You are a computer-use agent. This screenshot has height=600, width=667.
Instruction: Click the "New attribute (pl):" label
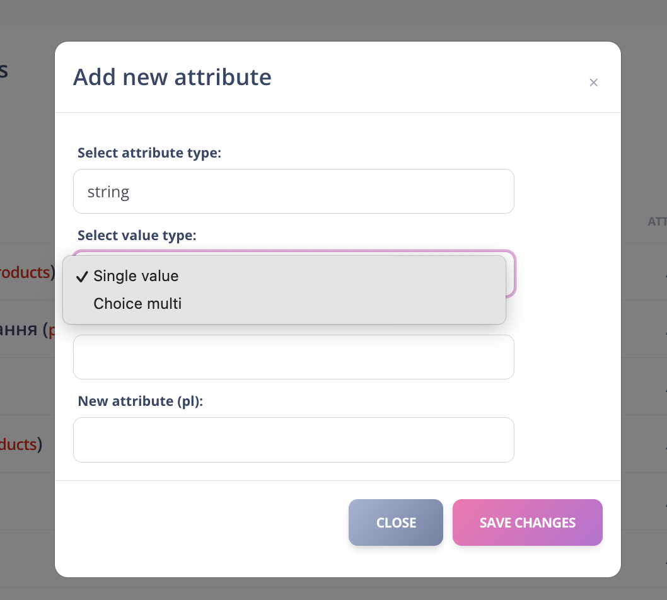[x=141, y=401]
